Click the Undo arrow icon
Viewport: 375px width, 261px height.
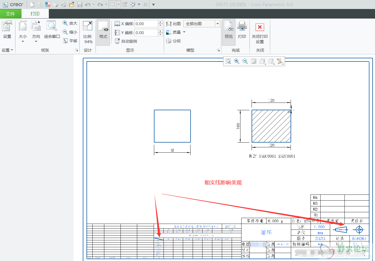[x=88, y=5]
